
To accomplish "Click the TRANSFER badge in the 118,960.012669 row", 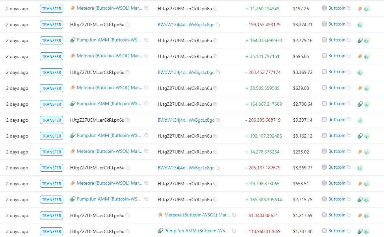I will (51, 231).
